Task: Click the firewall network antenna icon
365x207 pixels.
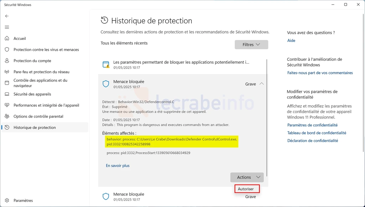Action: pyautogui.click(x=7, y=72)
